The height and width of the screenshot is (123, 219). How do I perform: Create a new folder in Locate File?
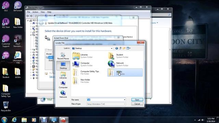[x=124, y=48]
